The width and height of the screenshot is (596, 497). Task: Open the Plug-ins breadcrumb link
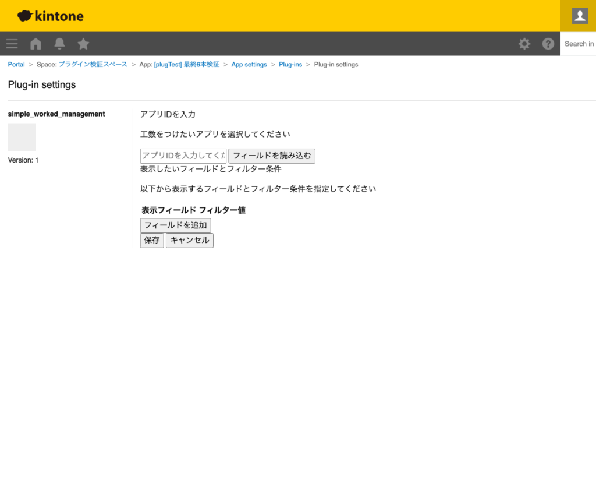290,64
